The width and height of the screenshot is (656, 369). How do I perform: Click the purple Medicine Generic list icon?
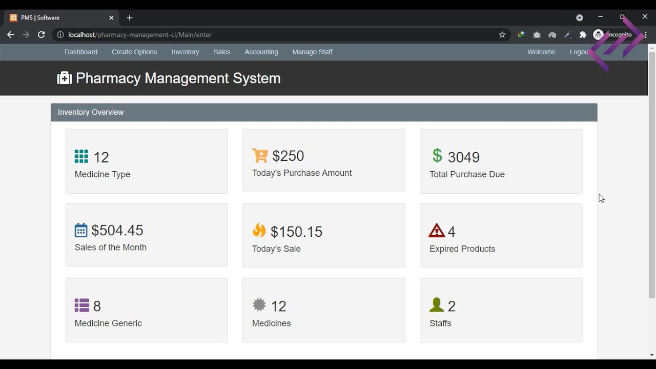[x=81, y=305]
